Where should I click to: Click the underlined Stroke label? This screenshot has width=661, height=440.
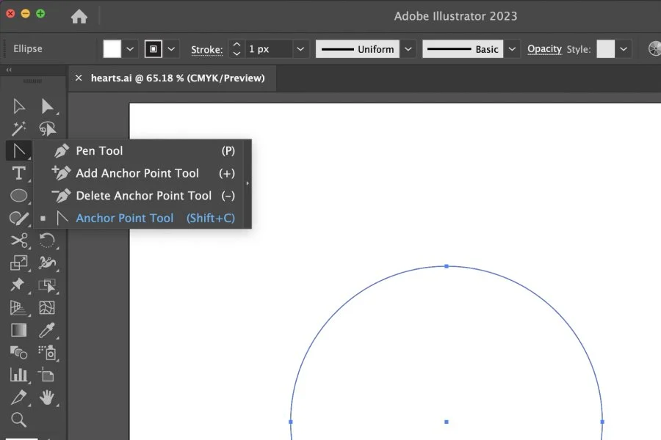(206, 49)
